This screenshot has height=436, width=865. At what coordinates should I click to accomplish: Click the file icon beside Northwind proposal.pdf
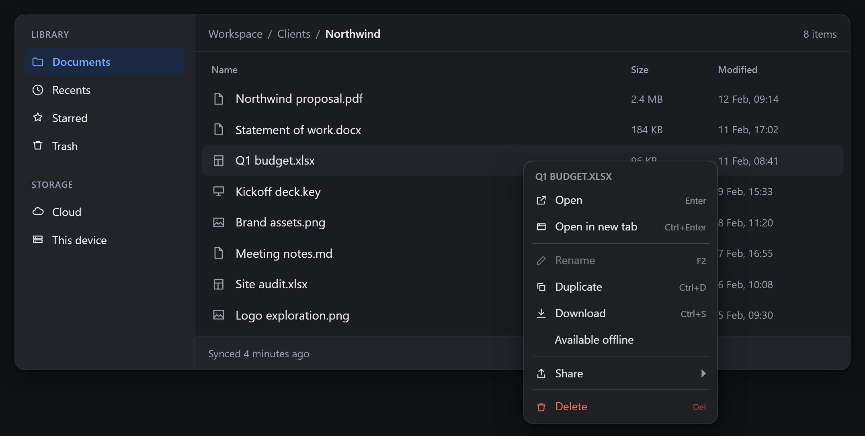pos(219,99)
